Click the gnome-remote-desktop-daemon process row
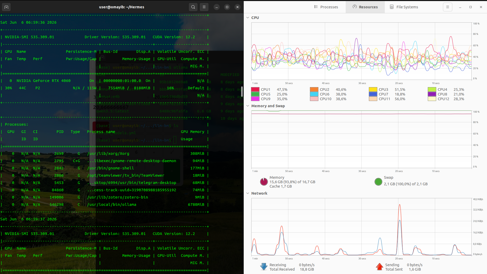The width and height of the screenshot is (487, 274). [105, 161]
